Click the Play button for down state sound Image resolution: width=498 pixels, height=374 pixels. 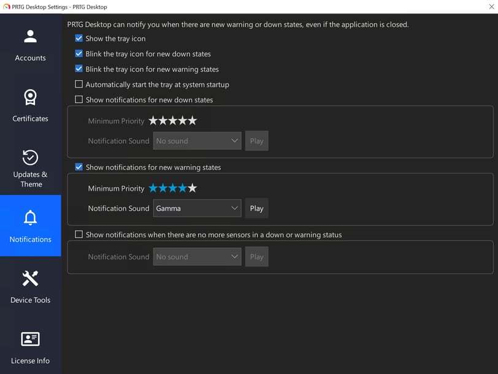click(256, 140)
